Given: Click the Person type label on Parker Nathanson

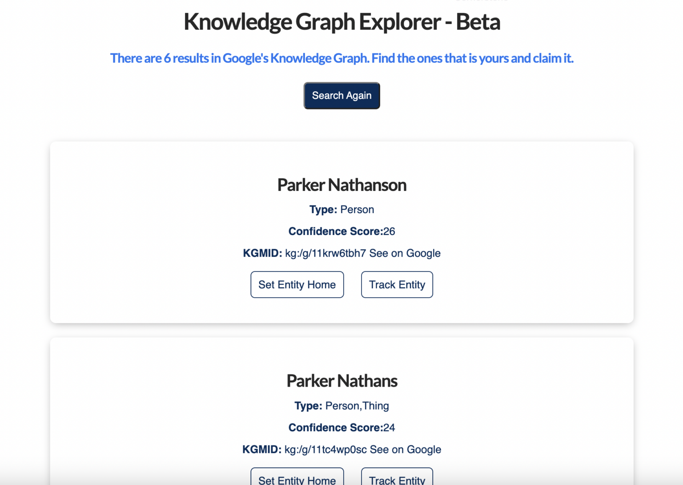Looking at the screenshot, I should click(357, 209).
